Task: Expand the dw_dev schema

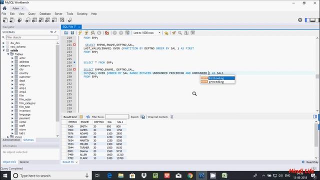Action: [x=3, y=43]
